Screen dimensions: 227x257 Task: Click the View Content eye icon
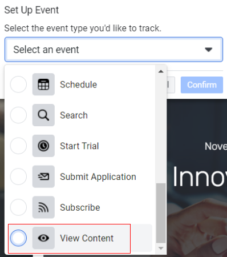point(43,238)
